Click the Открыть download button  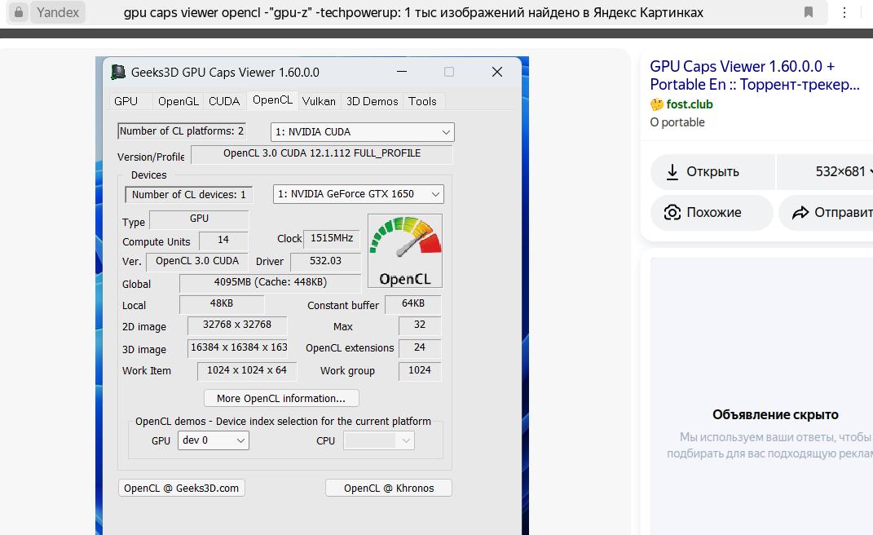click(x=712, y=171)
